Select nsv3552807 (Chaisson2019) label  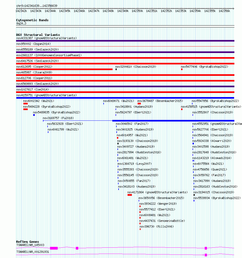(213, 112)
